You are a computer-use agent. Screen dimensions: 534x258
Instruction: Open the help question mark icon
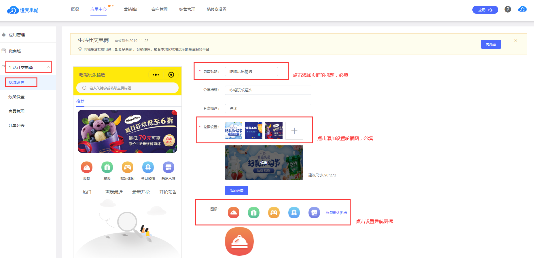click(x=508, y=9)
